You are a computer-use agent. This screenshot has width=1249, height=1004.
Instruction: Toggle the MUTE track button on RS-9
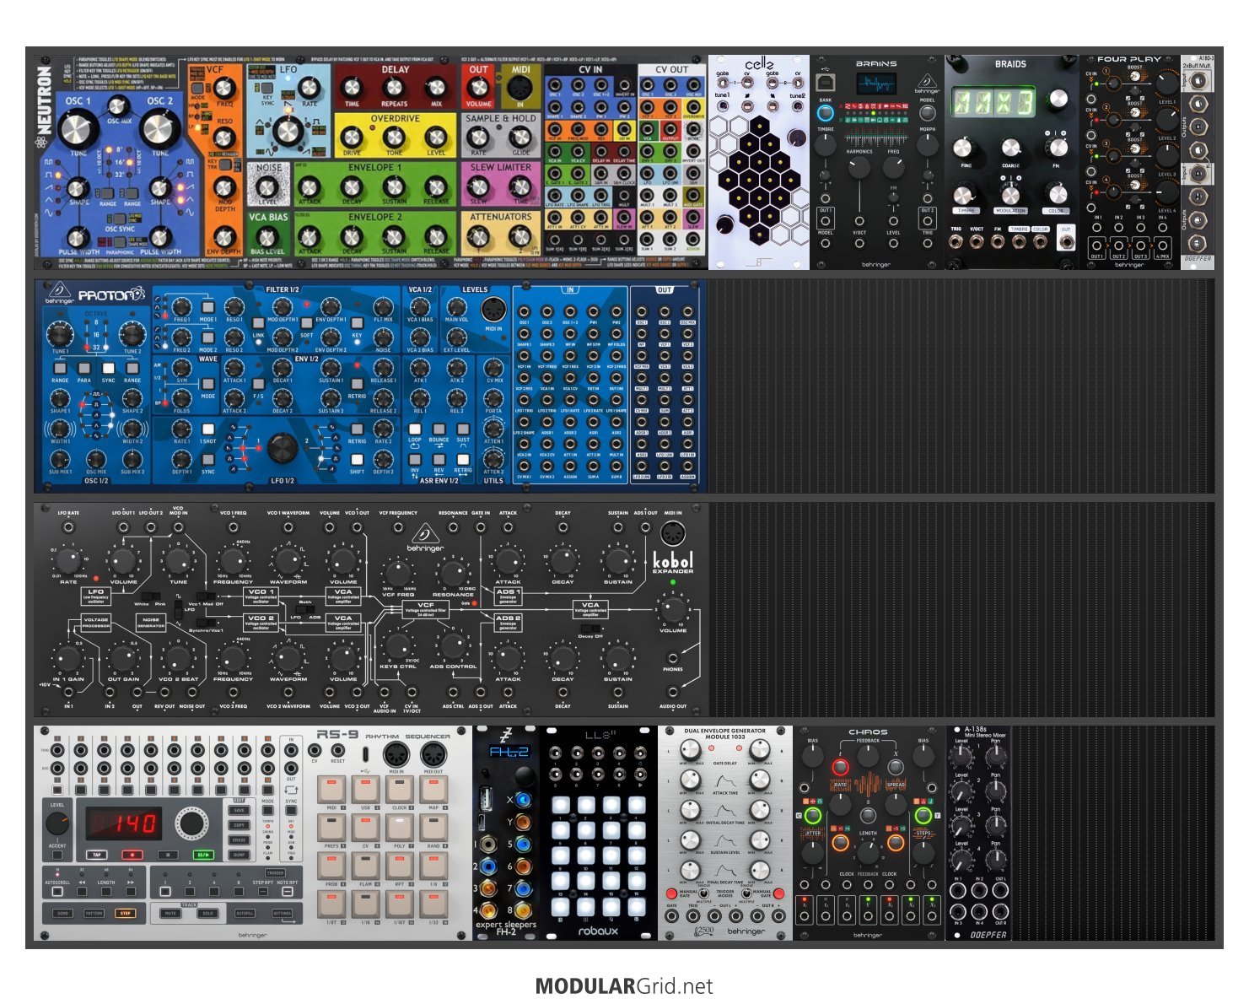[x=170, y=913]
